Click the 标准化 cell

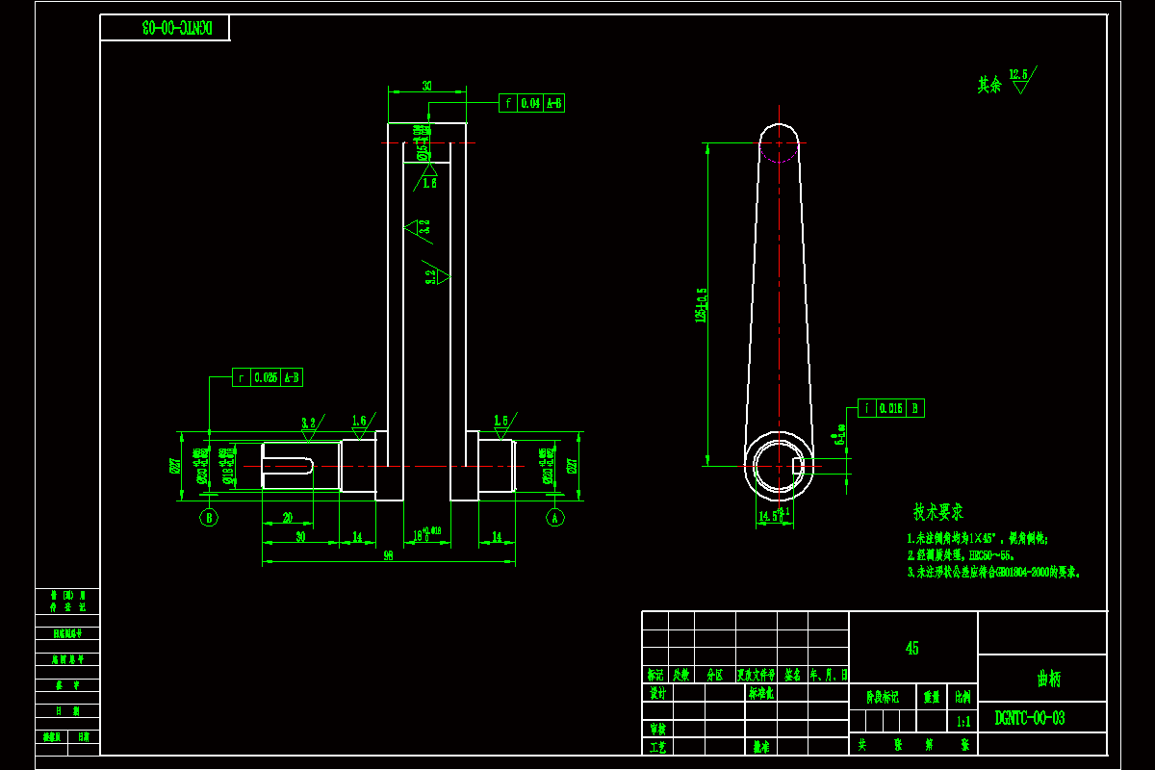(760, 692)
